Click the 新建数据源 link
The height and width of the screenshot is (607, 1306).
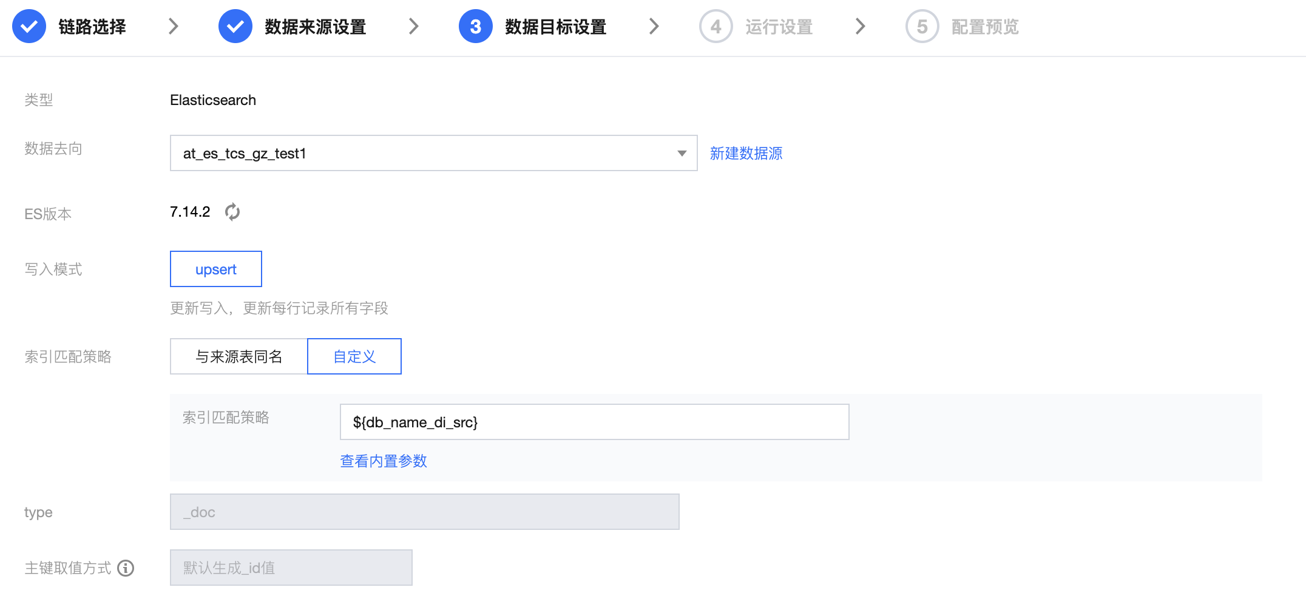pos(746,154)
